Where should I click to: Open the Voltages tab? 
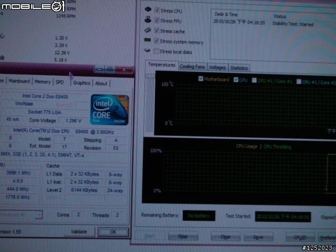pyautogui.click(x=217, y=68)
